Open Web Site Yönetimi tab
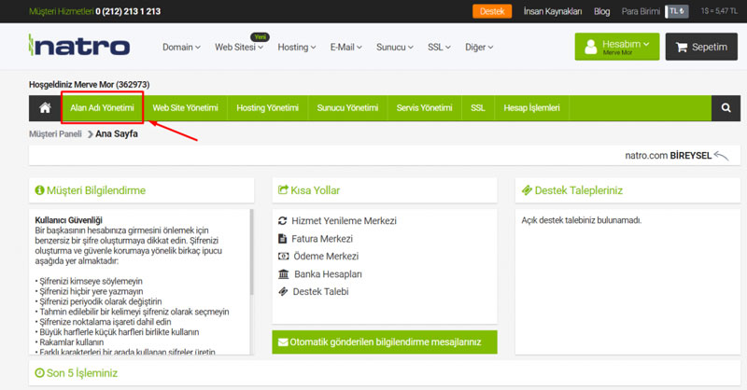The width and height of the screenshot is (747, 390). [x=185, y=108]
